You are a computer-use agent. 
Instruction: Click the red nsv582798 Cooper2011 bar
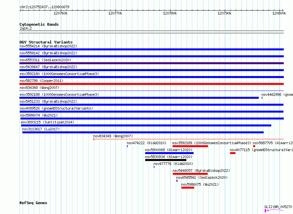[151, 84]
